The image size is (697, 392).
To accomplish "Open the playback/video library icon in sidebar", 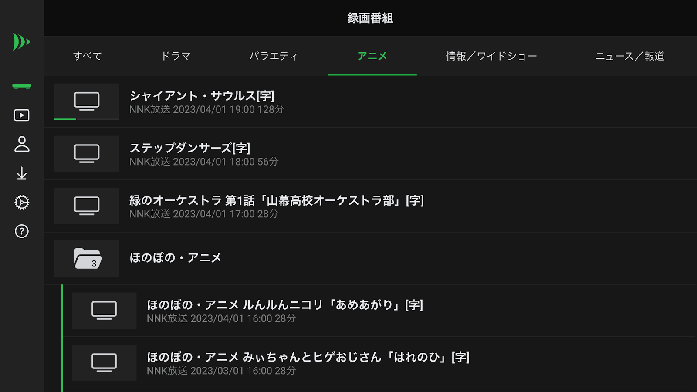I will (21, 115).
